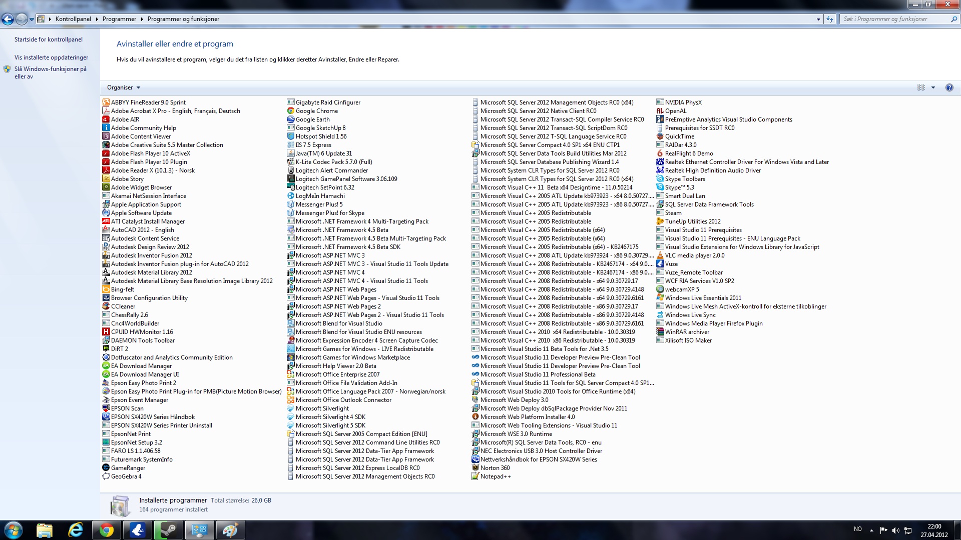Select QuickTime entry
961x540 pixels.
pos(675,136)
